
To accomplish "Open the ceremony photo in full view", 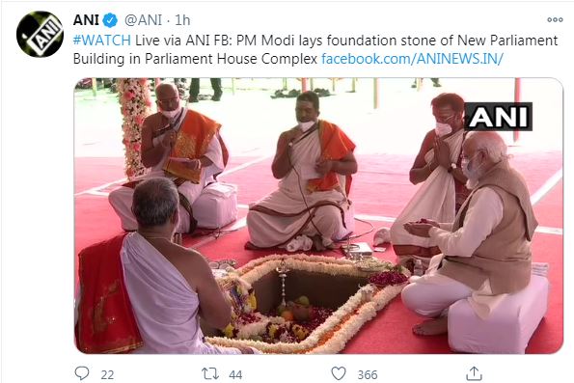I will pos(318,216).
